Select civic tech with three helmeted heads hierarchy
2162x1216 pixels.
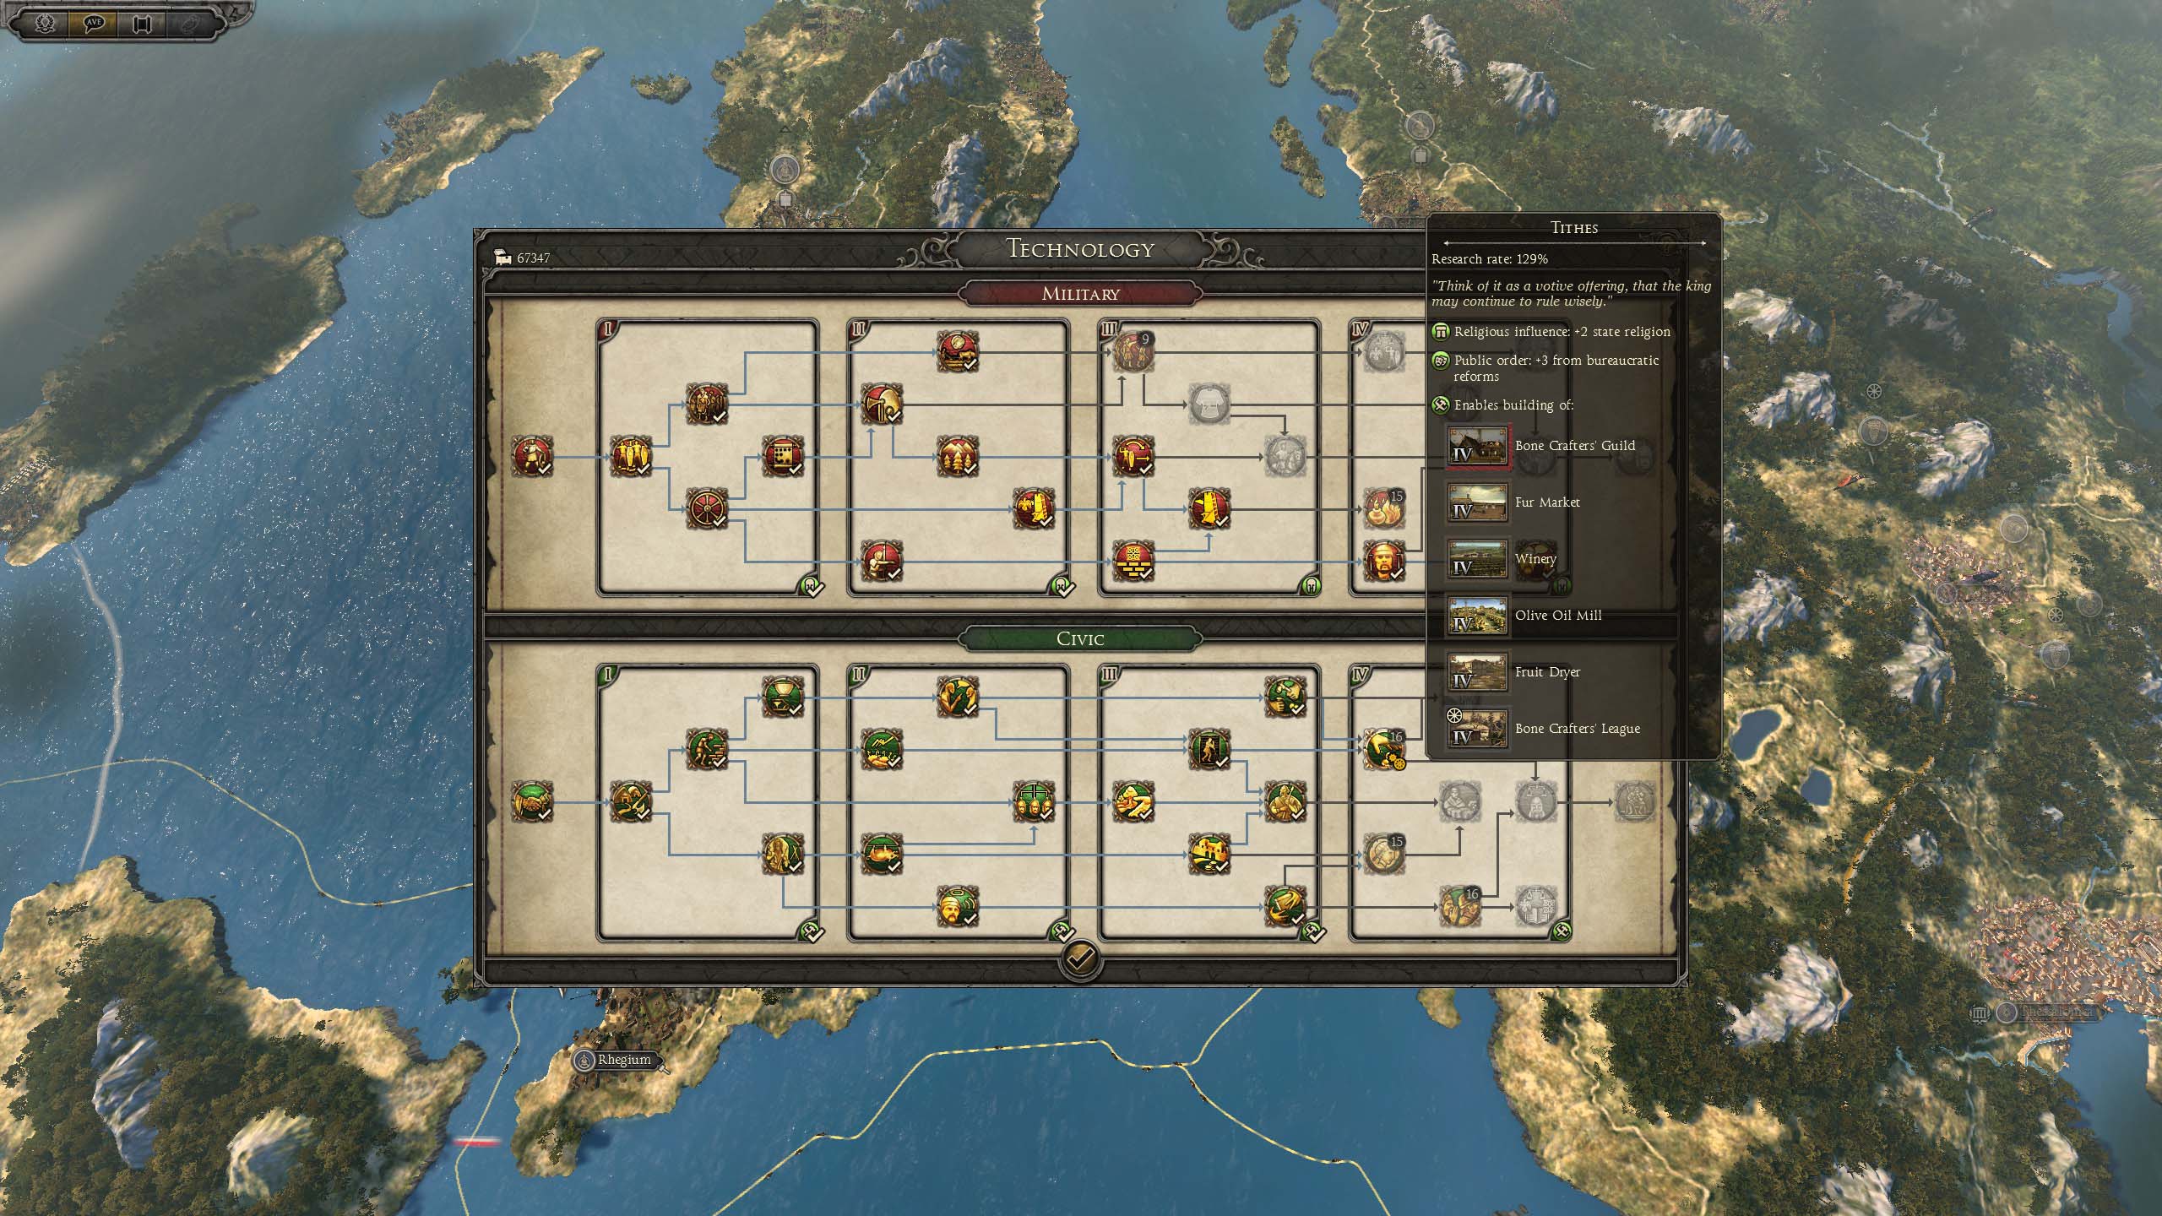pos(1034,802)
